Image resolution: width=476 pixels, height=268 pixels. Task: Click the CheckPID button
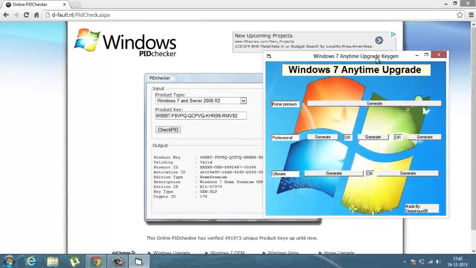click(x=168, y=130)
